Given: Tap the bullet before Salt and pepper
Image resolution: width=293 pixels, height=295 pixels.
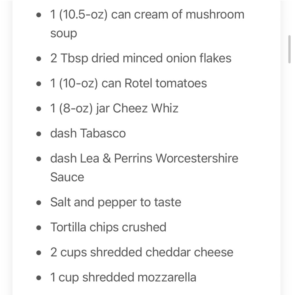Looking at the screenshot, I should tap(39, 203).
